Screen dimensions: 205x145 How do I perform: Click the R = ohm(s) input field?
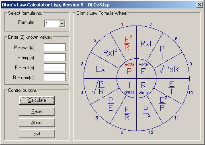click(x=55, y=77)
